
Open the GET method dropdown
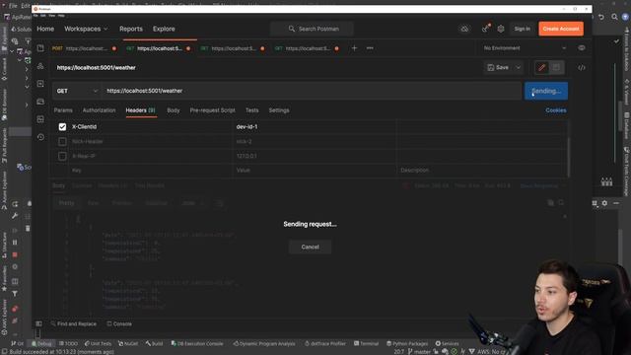click(77, 91)
